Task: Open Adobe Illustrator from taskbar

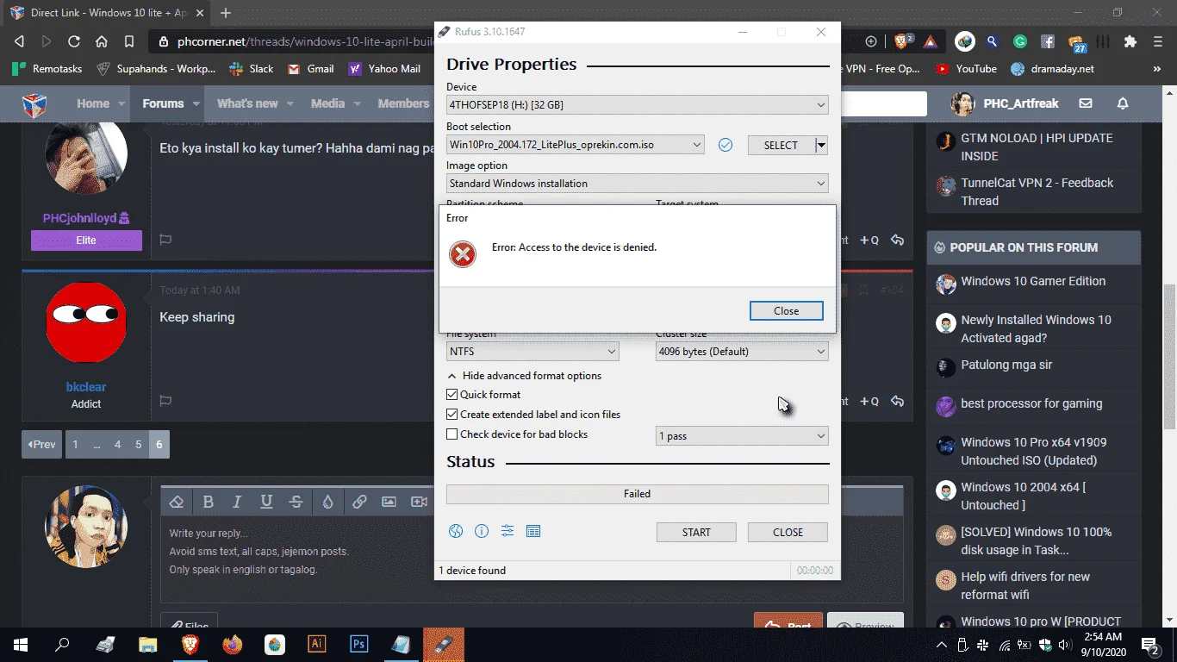Action: pos(317,644)
